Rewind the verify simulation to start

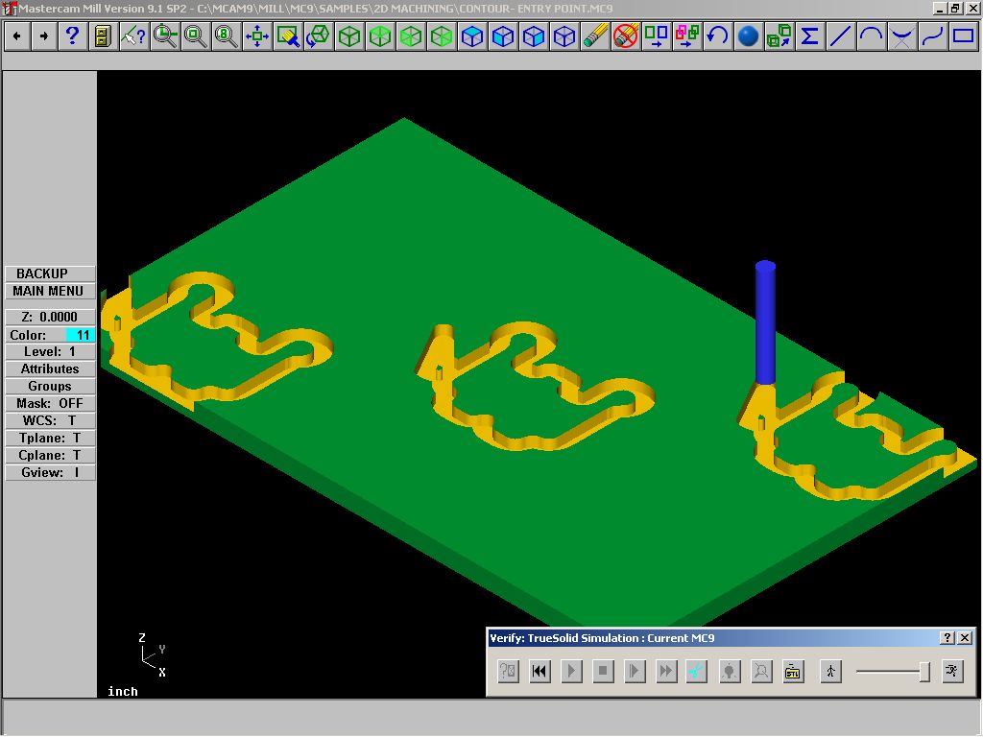[x=539, y=671]
